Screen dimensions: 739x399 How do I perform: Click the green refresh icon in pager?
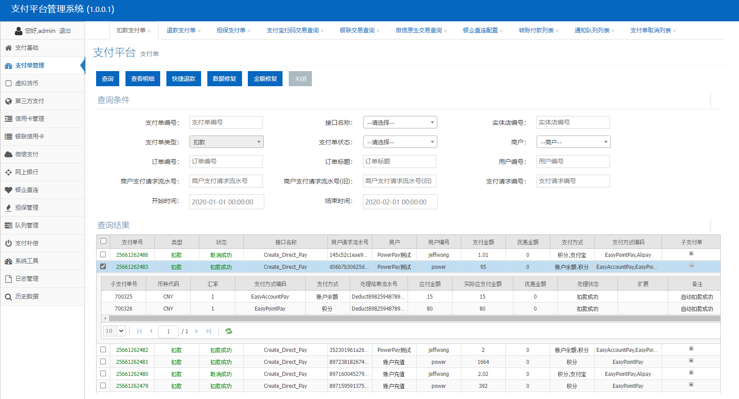[229, 331]
